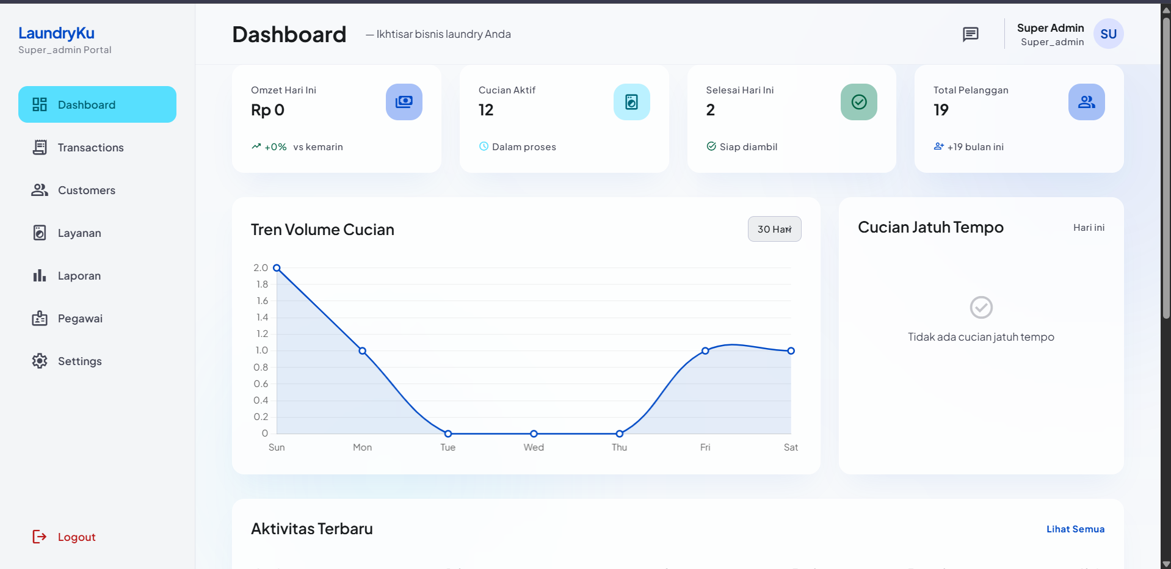Click the Selesai Hari Ini checkmark icon
The height and width of the screenshot is (569, 1171).
click(858, 102)
